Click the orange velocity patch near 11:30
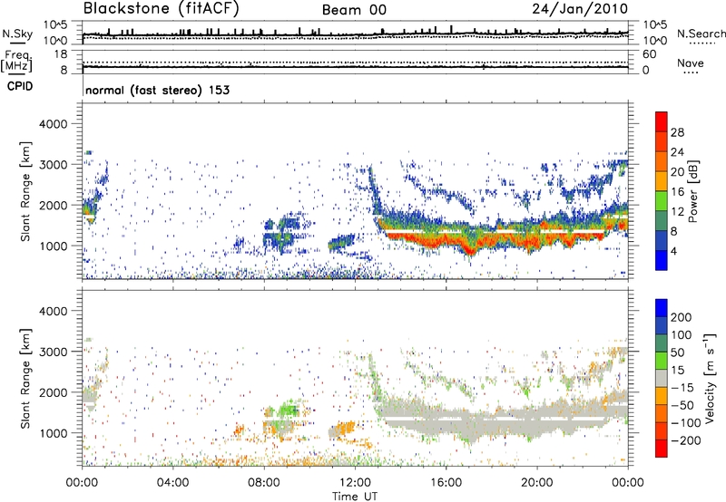The height and width of the screenshot is (502, 726). (345, 428)
